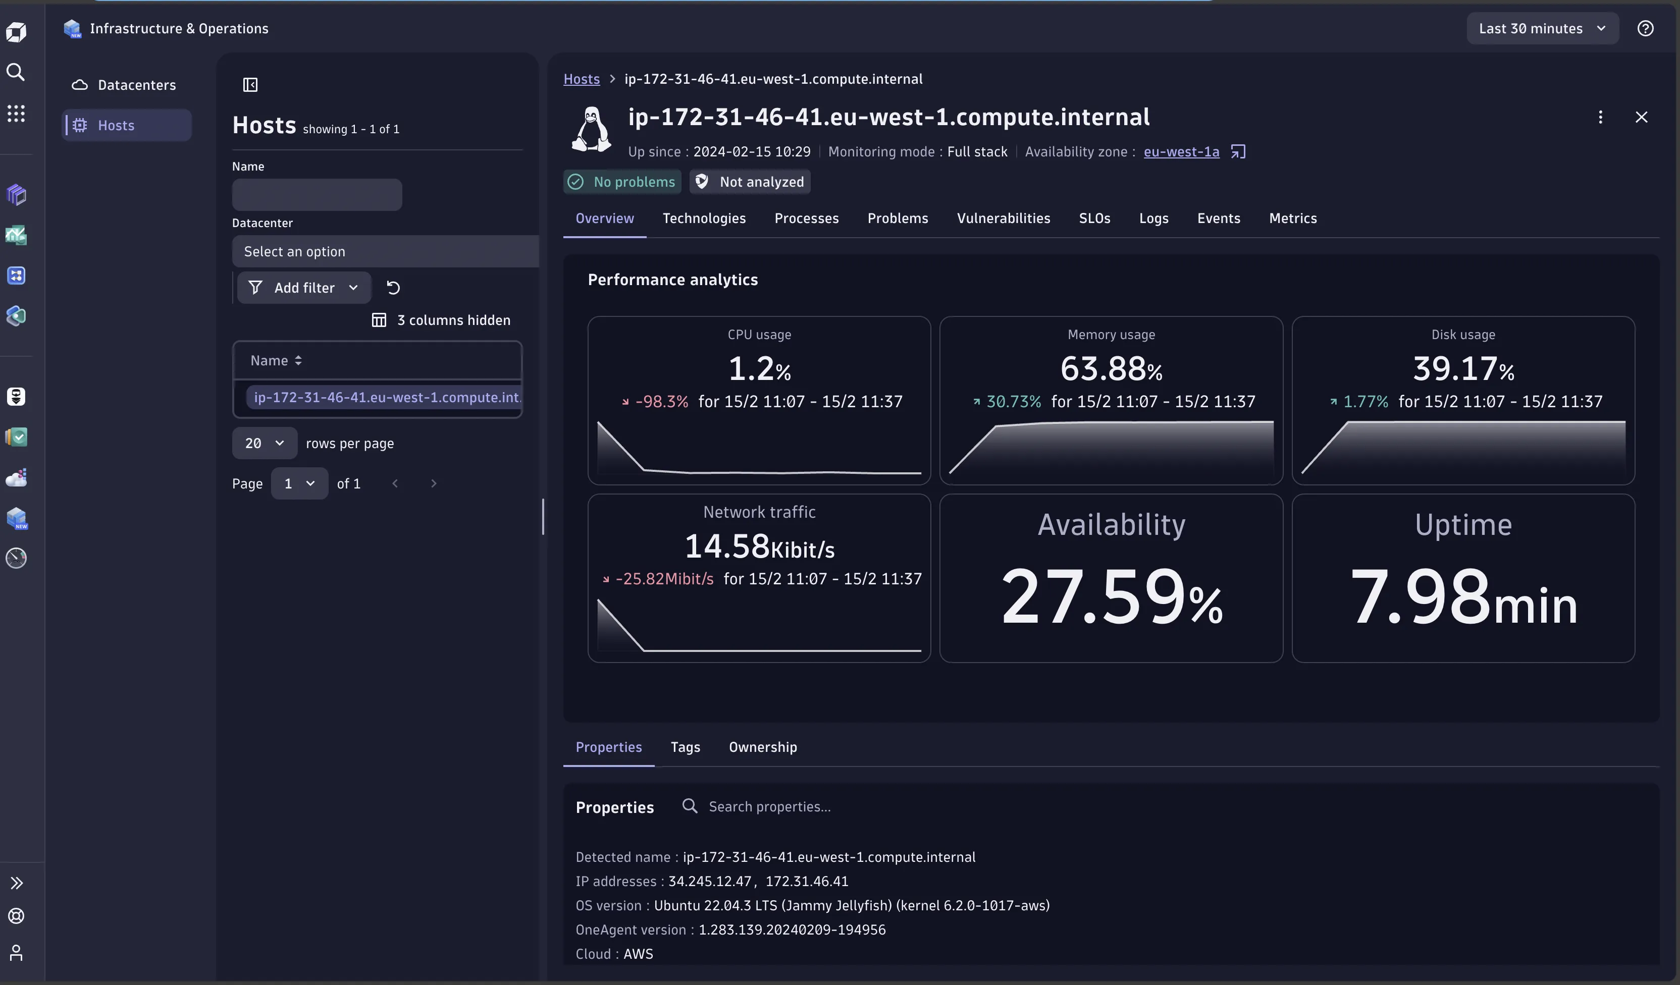This screenshot has height=985, width=1680.
Task: Click the help question mark icon
Action: tap(1645, 28)
